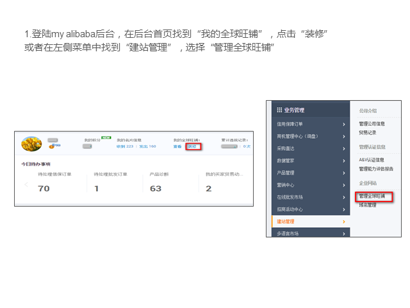The image size is (410, 308).
Task: Click the 今日待办事项 heading
Action: (36, 164)
